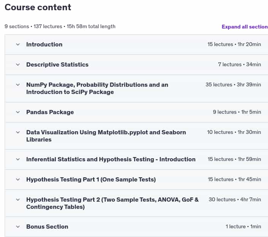
Task: Click '10 lectures • 1hr 30min' text
Action: tap(234, 132)
